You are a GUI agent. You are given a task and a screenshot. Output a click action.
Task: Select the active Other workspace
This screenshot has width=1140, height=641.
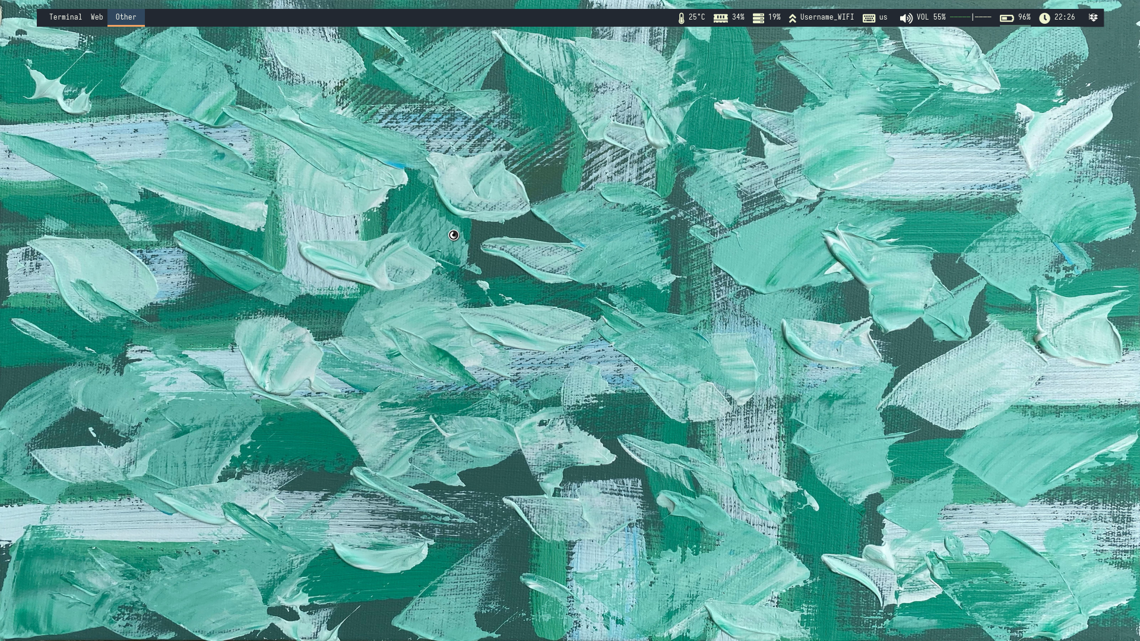(126, 17)
